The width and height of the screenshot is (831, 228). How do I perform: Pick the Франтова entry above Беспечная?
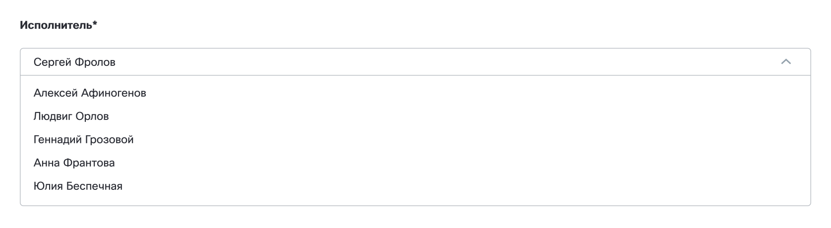coord(74,163)
